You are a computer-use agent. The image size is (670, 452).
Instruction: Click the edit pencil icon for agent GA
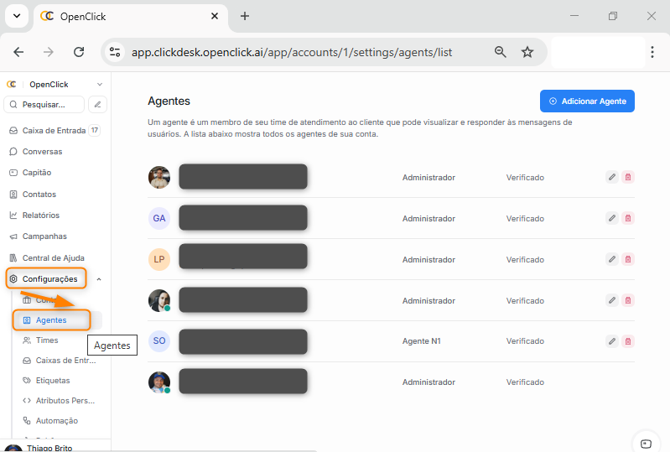(612, 218)
